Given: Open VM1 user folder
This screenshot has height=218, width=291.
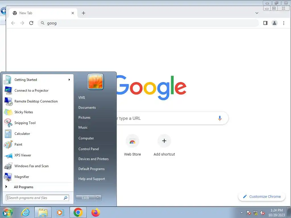Looking at the screenshot, I should pos(82,98).
